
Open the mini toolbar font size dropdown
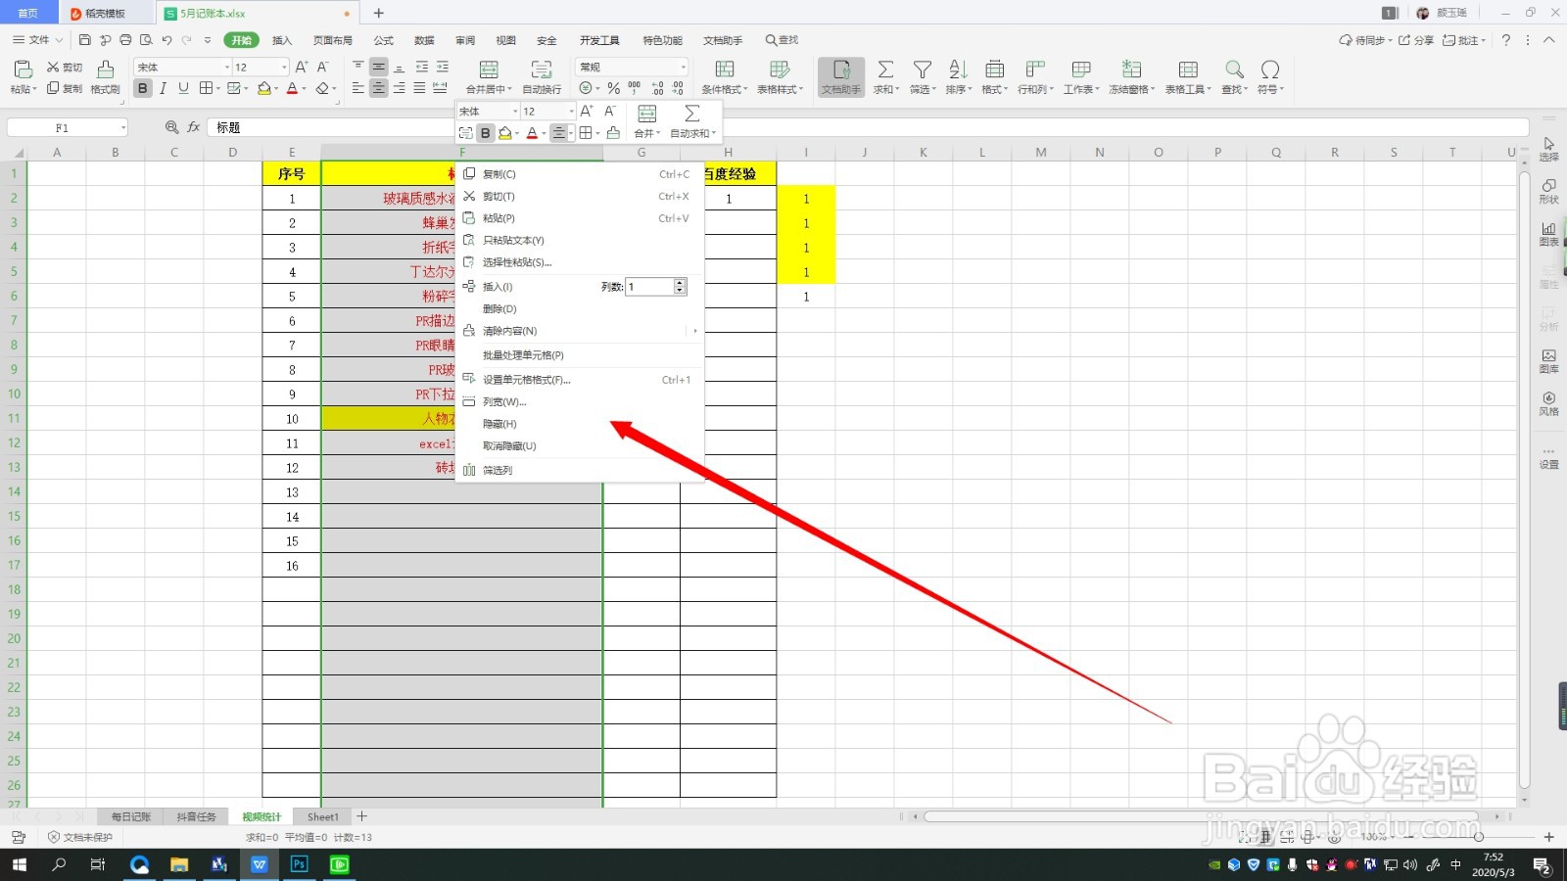[x=572, y=112]
